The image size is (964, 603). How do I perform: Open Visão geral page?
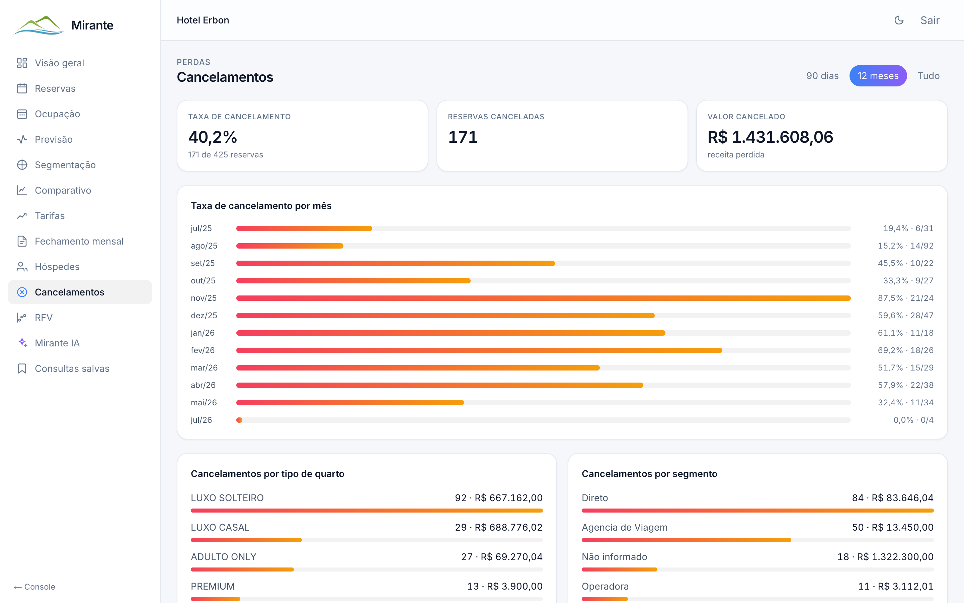pyautogui.click(x=80, y=63)
